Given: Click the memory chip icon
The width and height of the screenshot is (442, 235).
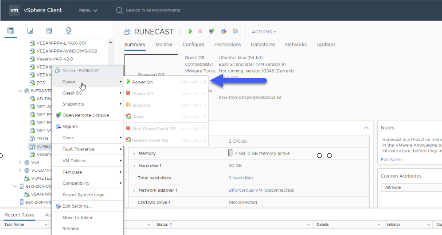Looking at the screenshot, I should point(230,153).
